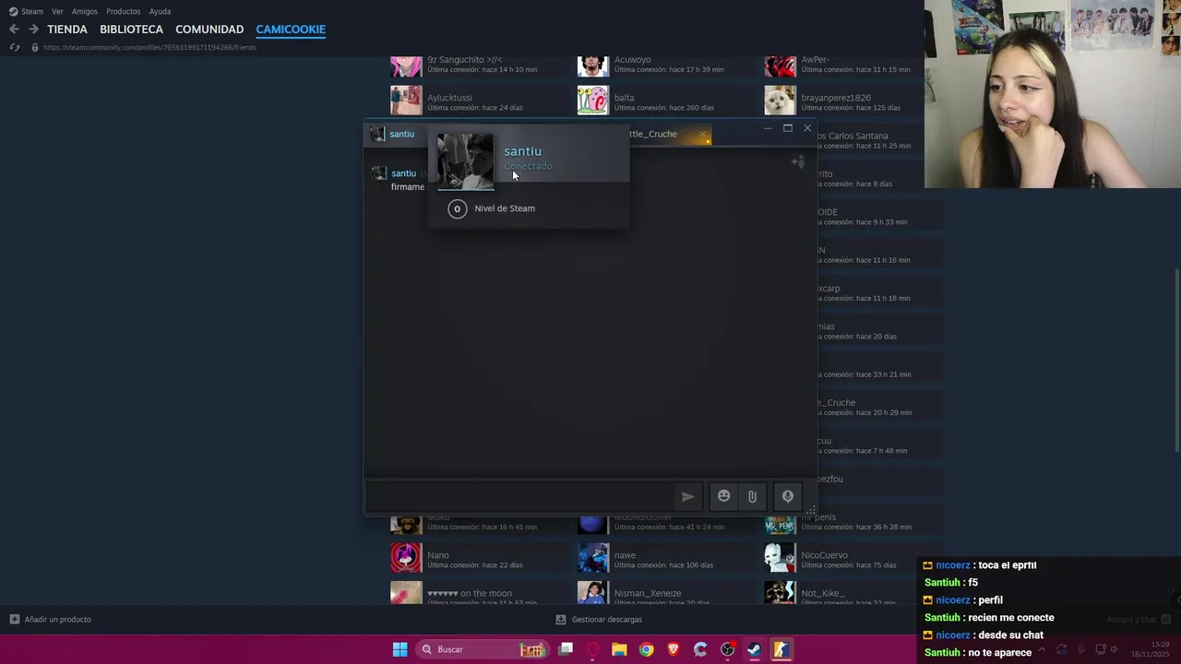Open friend Nisman_Xeneize's entry
Viewport: 1181px width, 664px height.
(667, 593)
